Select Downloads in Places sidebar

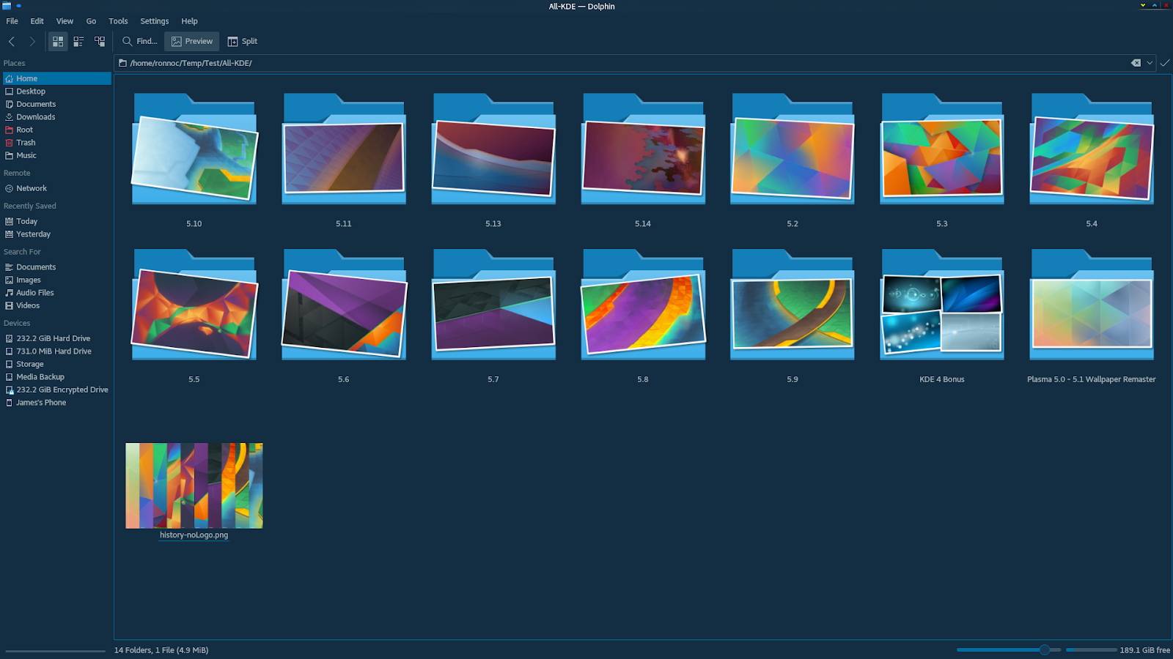[x=35, y=117]
